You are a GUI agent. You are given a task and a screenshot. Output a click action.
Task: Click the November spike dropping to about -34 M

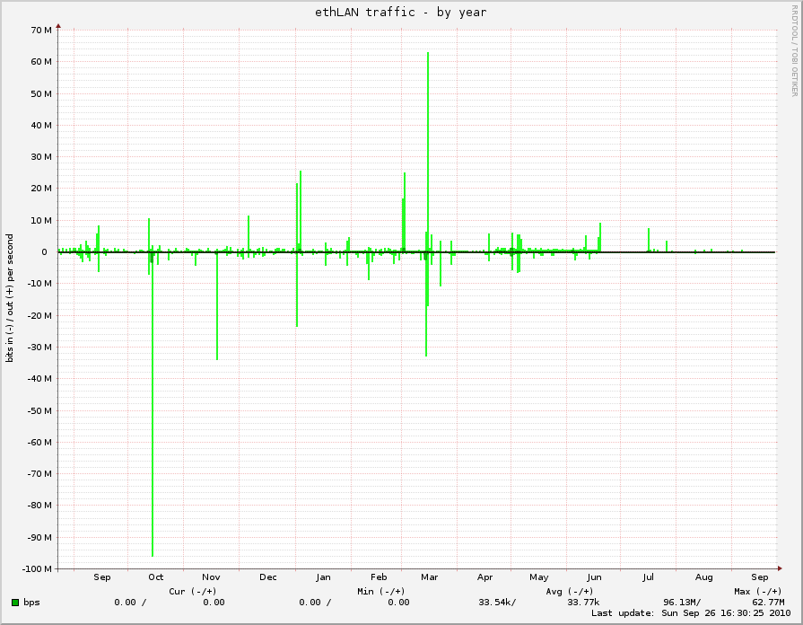217,306
